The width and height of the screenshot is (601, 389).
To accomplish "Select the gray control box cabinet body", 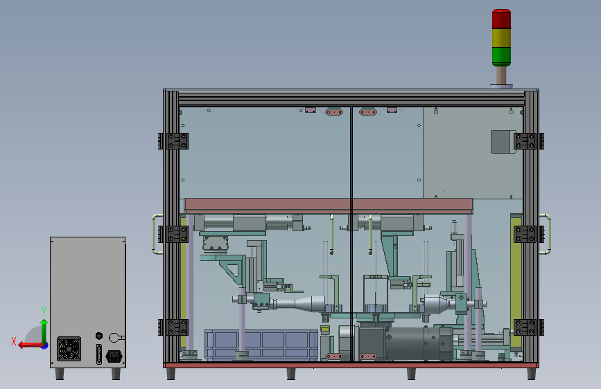I will pos(88,302).
